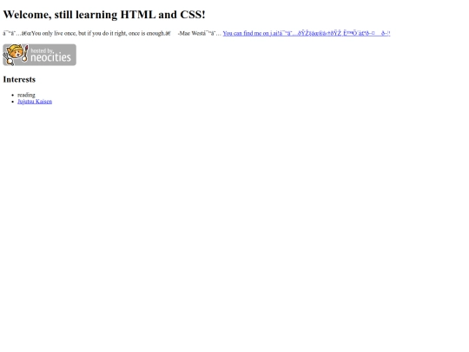Click the bullet beside 'reading'

tap(12, 96)
